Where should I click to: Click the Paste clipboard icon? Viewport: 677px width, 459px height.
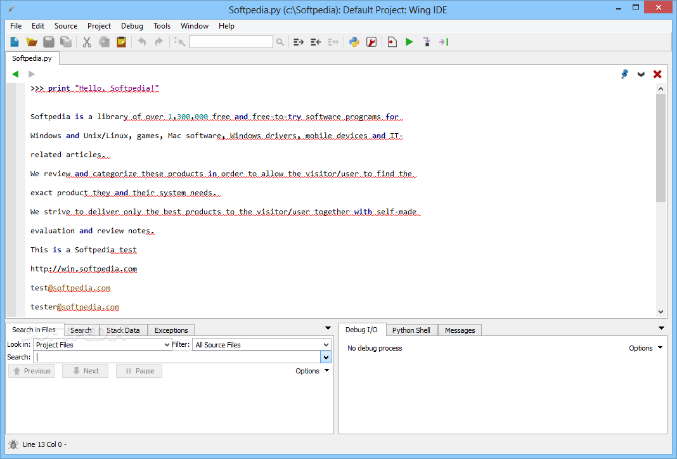pyautogui.click(x=121, y=42)
